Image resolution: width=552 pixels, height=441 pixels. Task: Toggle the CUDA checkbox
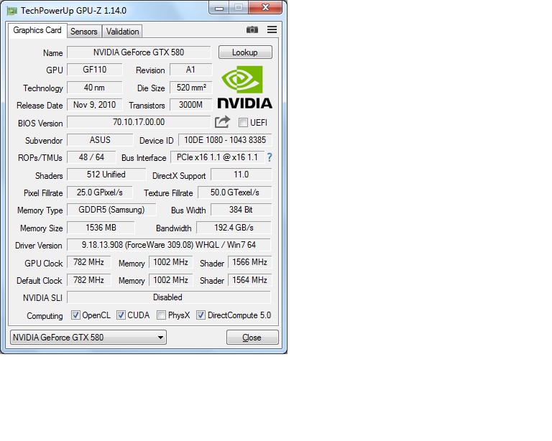[x=121, y=315]
